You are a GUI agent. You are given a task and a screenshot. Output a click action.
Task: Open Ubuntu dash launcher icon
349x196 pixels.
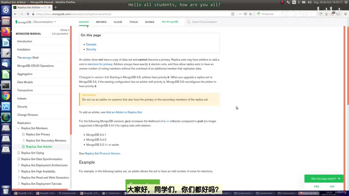(6, 10)
